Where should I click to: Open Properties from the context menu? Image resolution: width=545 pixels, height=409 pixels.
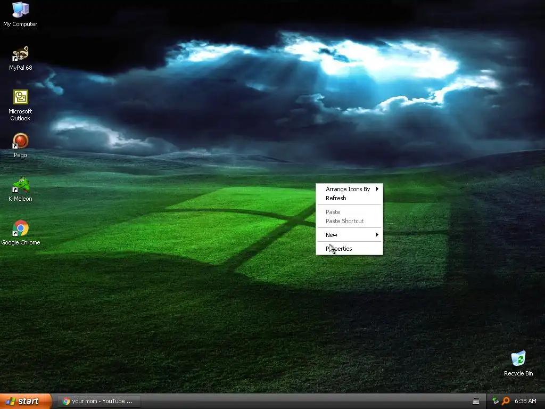click(349, 249)
